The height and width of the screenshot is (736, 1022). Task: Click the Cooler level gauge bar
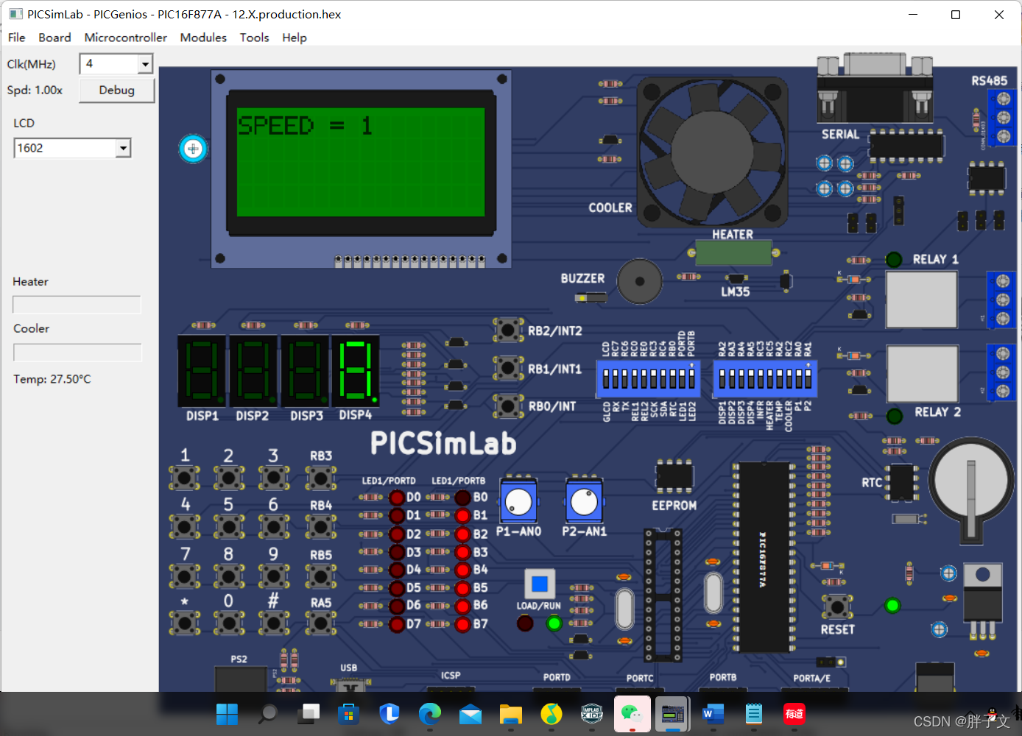[77, 353]
